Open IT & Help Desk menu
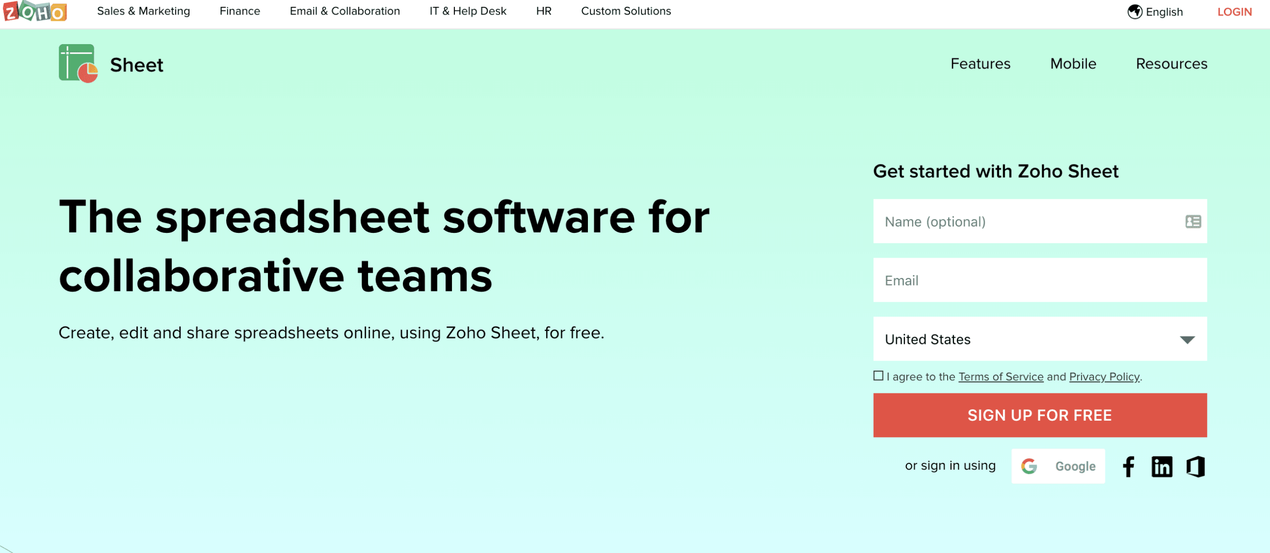 pyautogui.click(x=468, y=11)
